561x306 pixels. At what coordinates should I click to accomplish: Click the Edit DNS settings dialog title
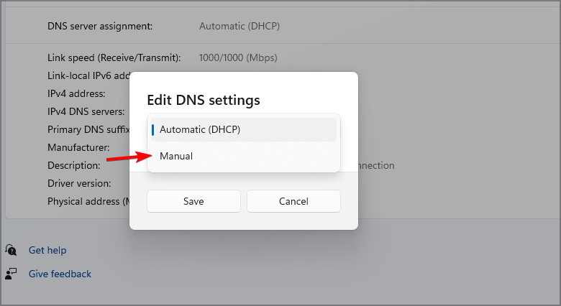(204, 100)
